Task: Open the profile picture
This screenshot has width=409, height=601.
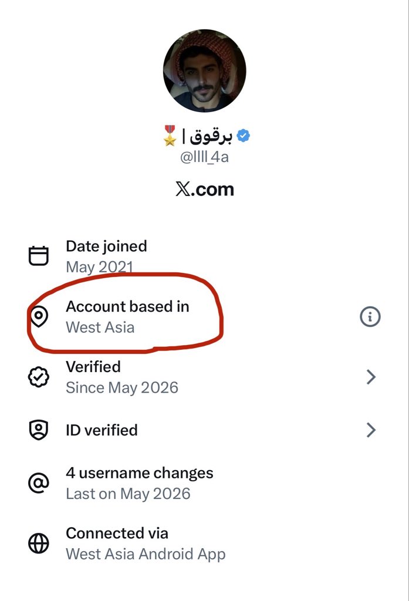Action: pyautogui.click(x=204, y=70)
